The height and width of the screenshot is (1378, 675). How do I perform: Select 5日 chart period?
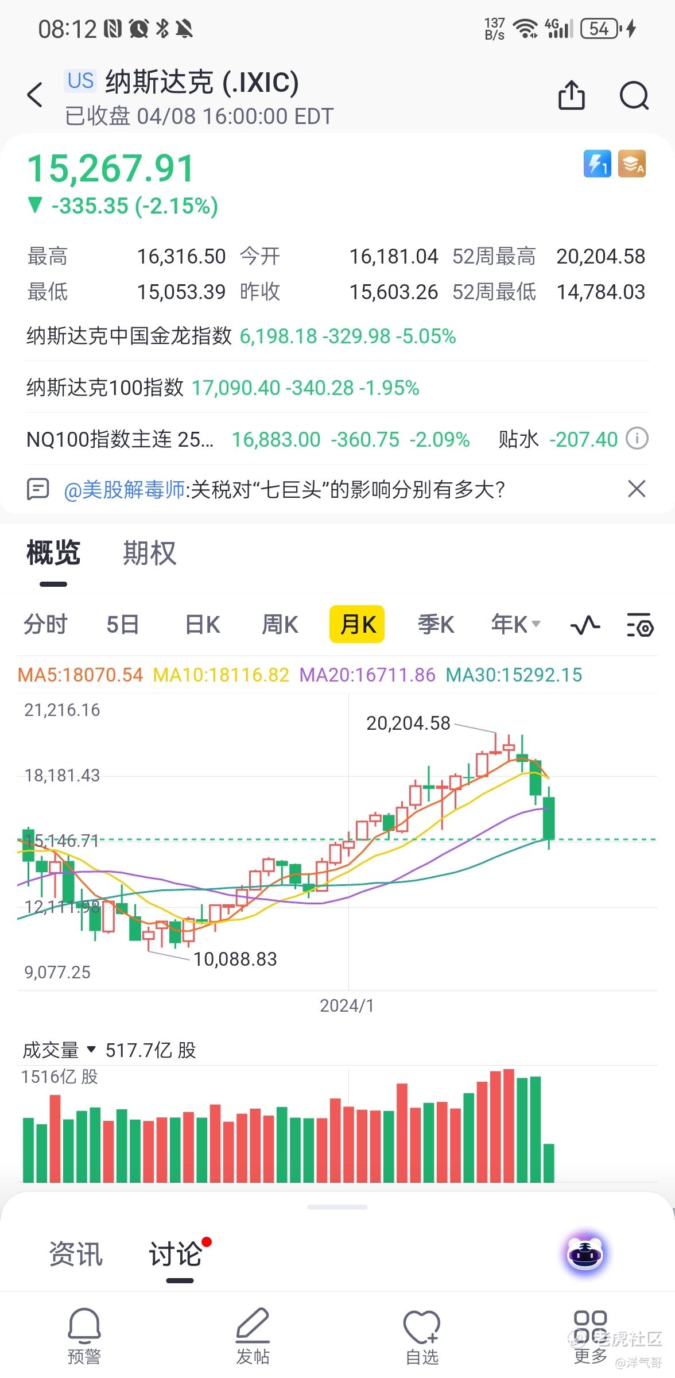[x=123, y=624]
